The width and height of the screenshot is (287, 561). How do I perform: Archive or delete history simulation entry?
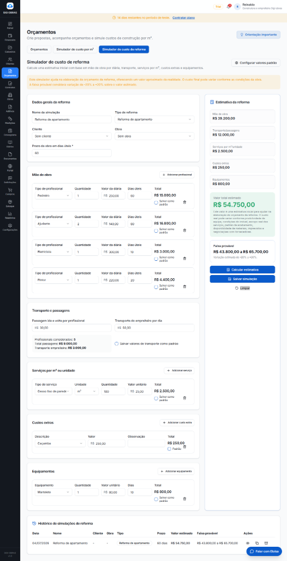pos(266,543)
